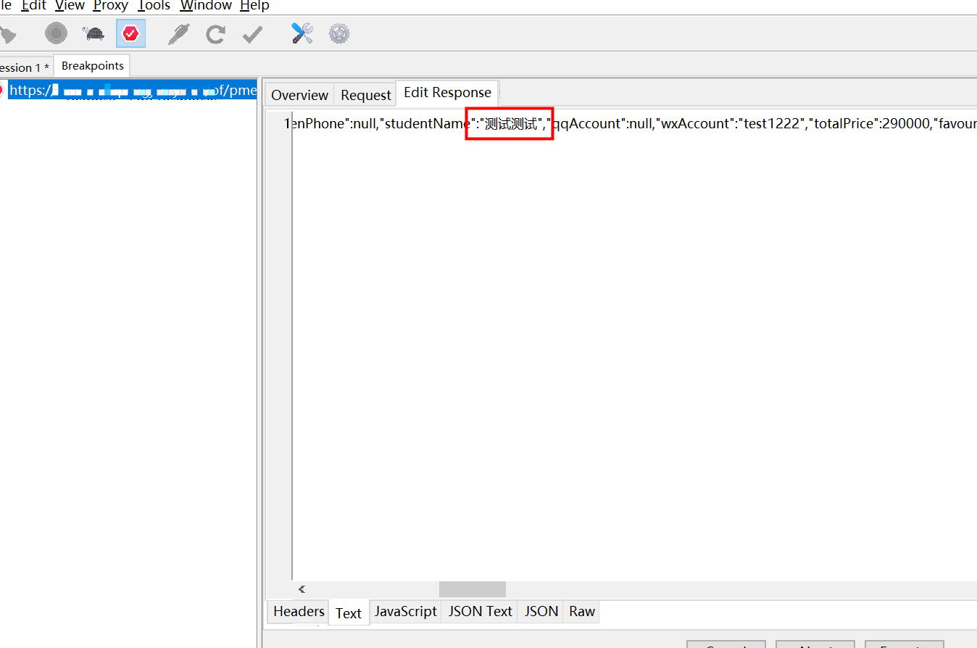This screenshot has height=648, width=977.
Task: Switch to the Session 1 tab
Action: 23,67
